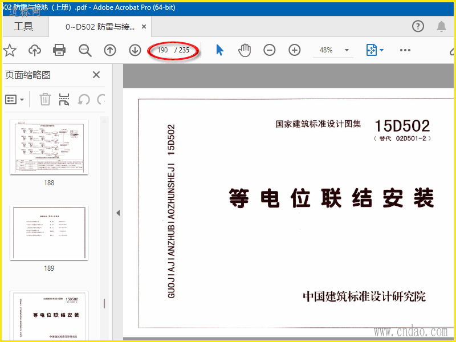Collapse the left navigation pane arrow
Screen dimensions: 456x342
click(118, 213)
